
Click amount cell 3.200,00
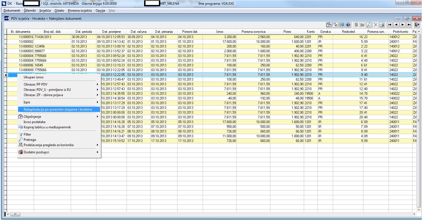tap(220, 37)
